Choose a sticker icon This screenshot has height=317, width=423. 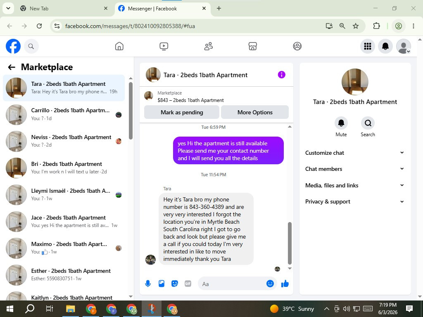point(175,284)
